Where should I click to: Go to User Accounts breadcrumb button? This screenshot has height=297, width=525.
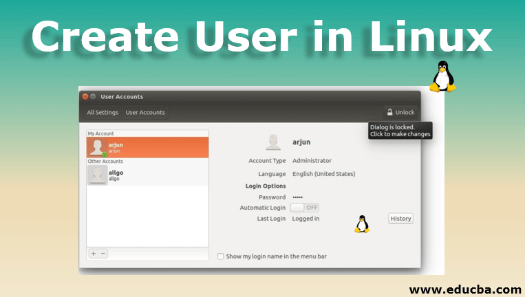pyautogui.click(x=145, y=112)
